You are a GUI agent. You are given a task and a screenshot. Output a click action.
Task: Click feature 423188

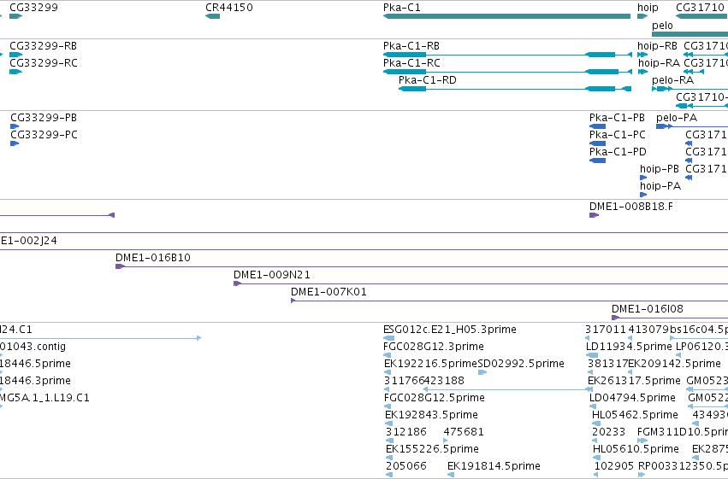click(507, 389)
